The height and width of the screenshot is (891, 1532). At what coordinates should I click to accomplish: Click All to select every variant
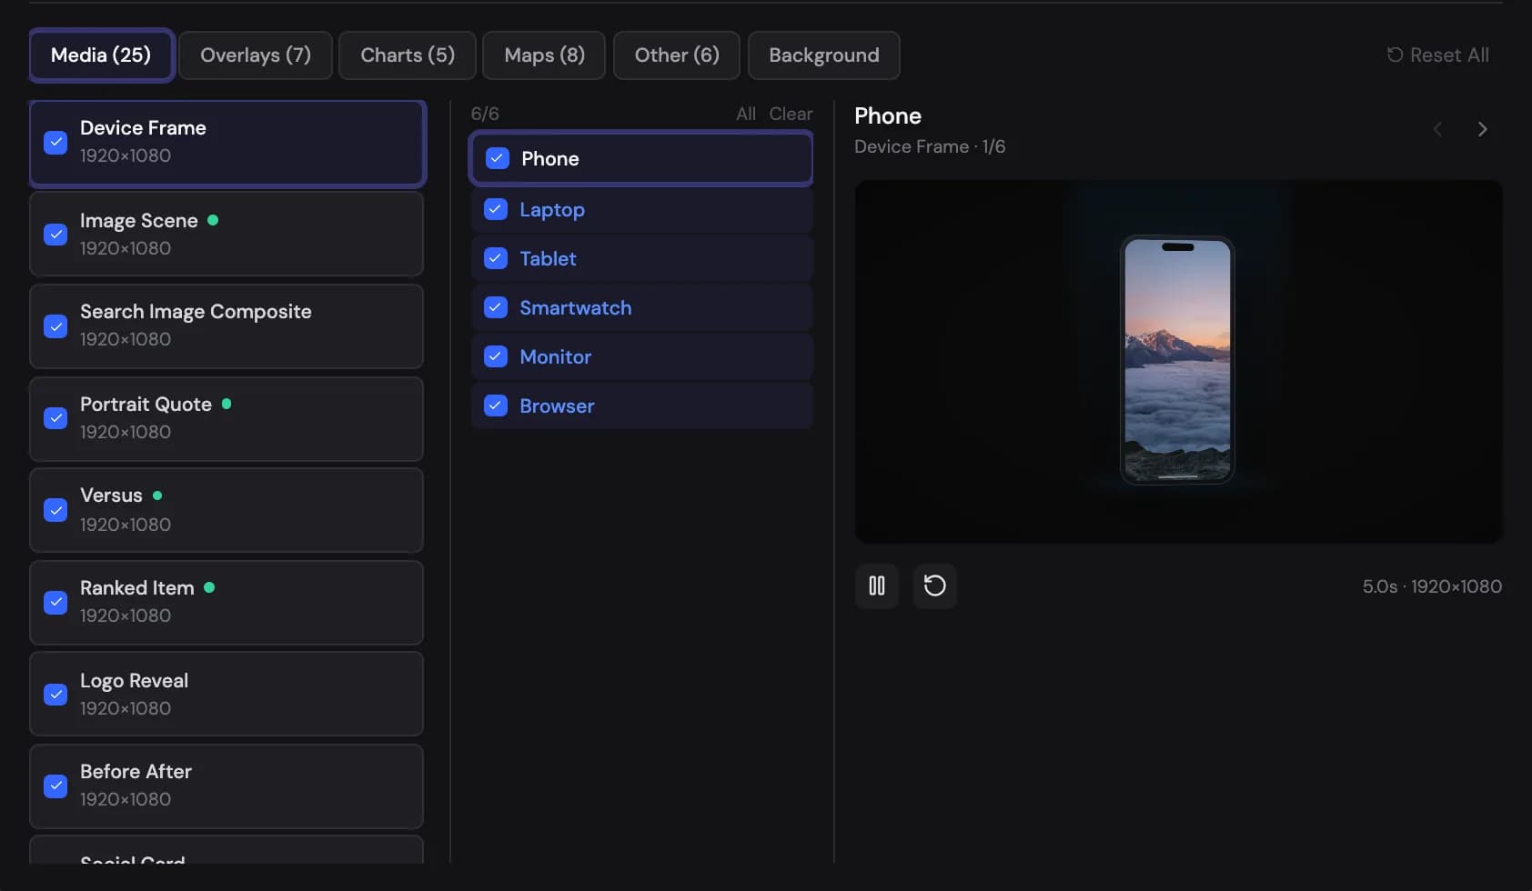pyautogui.click(x=746, y=114)
